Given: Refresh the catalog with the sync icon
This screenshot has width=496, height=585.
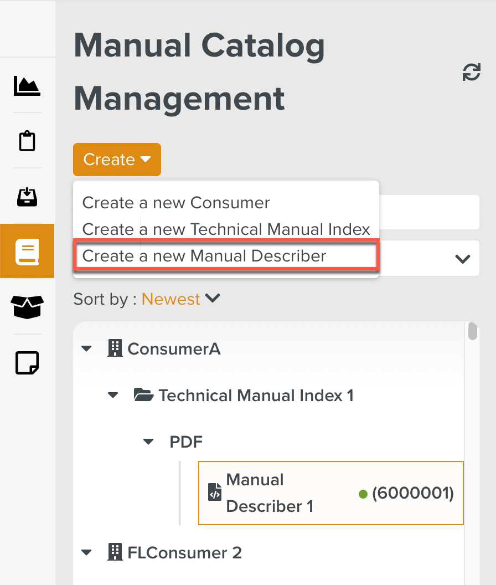Looking at the screenshot, I should 471,73.
